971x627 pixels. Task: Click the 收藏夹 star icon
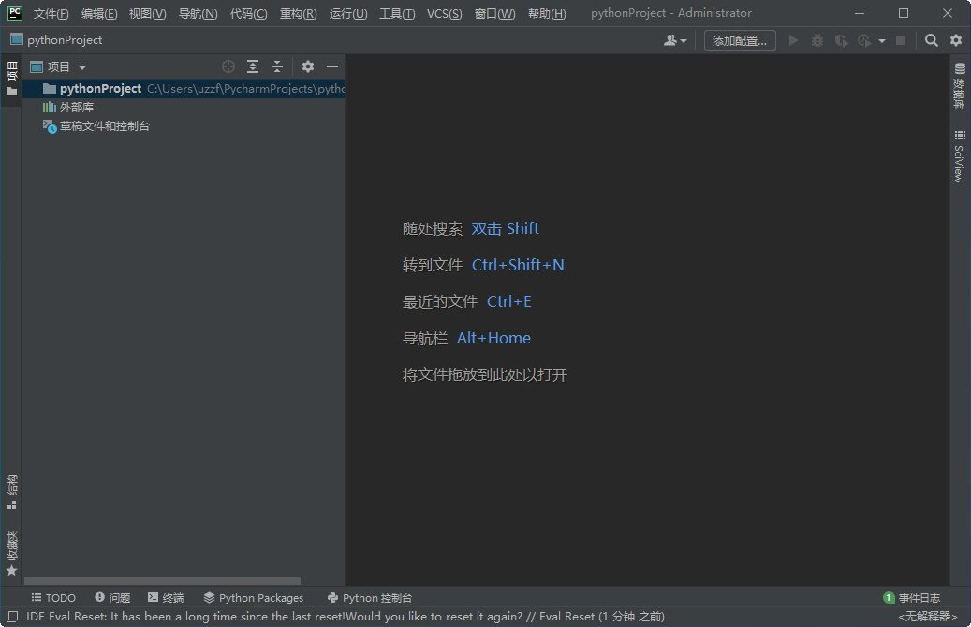click(x=12, y=571)
